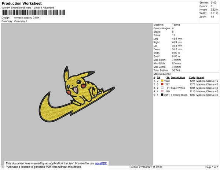Click the Zoom value 1:1

click(x=212, y=17)
